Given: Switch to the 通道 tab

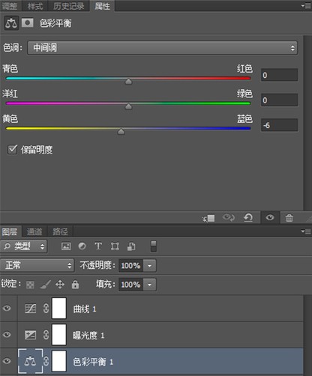Looking at the screenshot, I should point(34,231).
